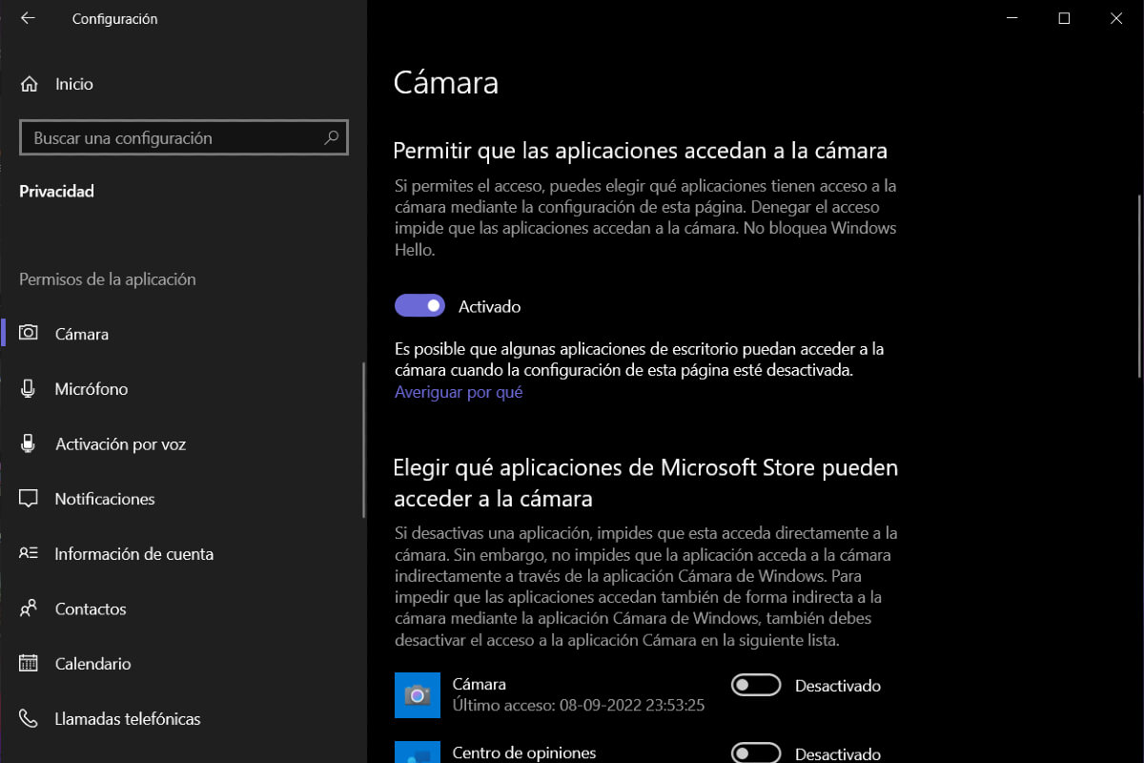Open the Contactos privacy page
The width and height of the screenshot is (1144, 763).
point(91,608)
